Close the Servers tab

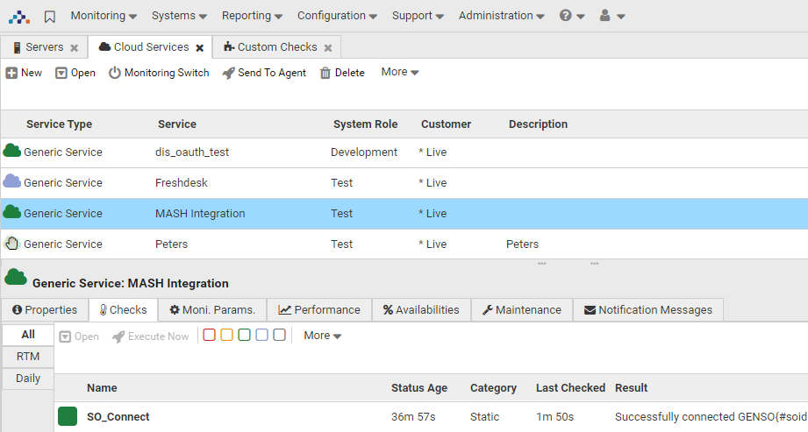pyautogui.click(x=75, y=48)
